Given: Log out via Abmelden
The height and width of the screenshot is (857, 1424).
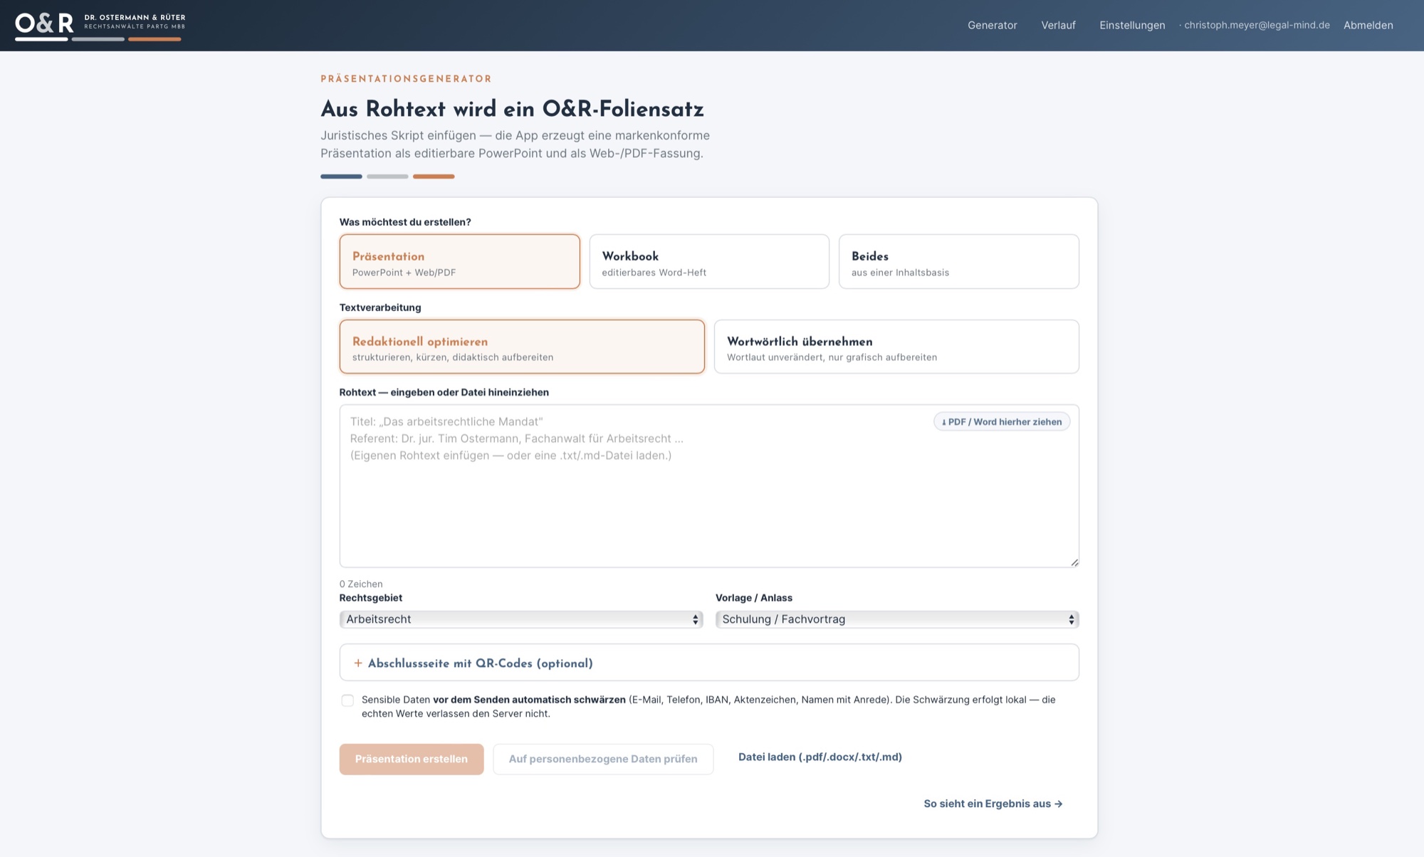Looking at the screenshot, I should click(1368, 26).
